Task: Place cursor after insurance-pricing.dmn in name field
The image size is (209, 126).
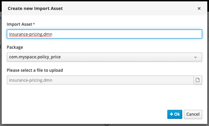Action: coord(52,34)
